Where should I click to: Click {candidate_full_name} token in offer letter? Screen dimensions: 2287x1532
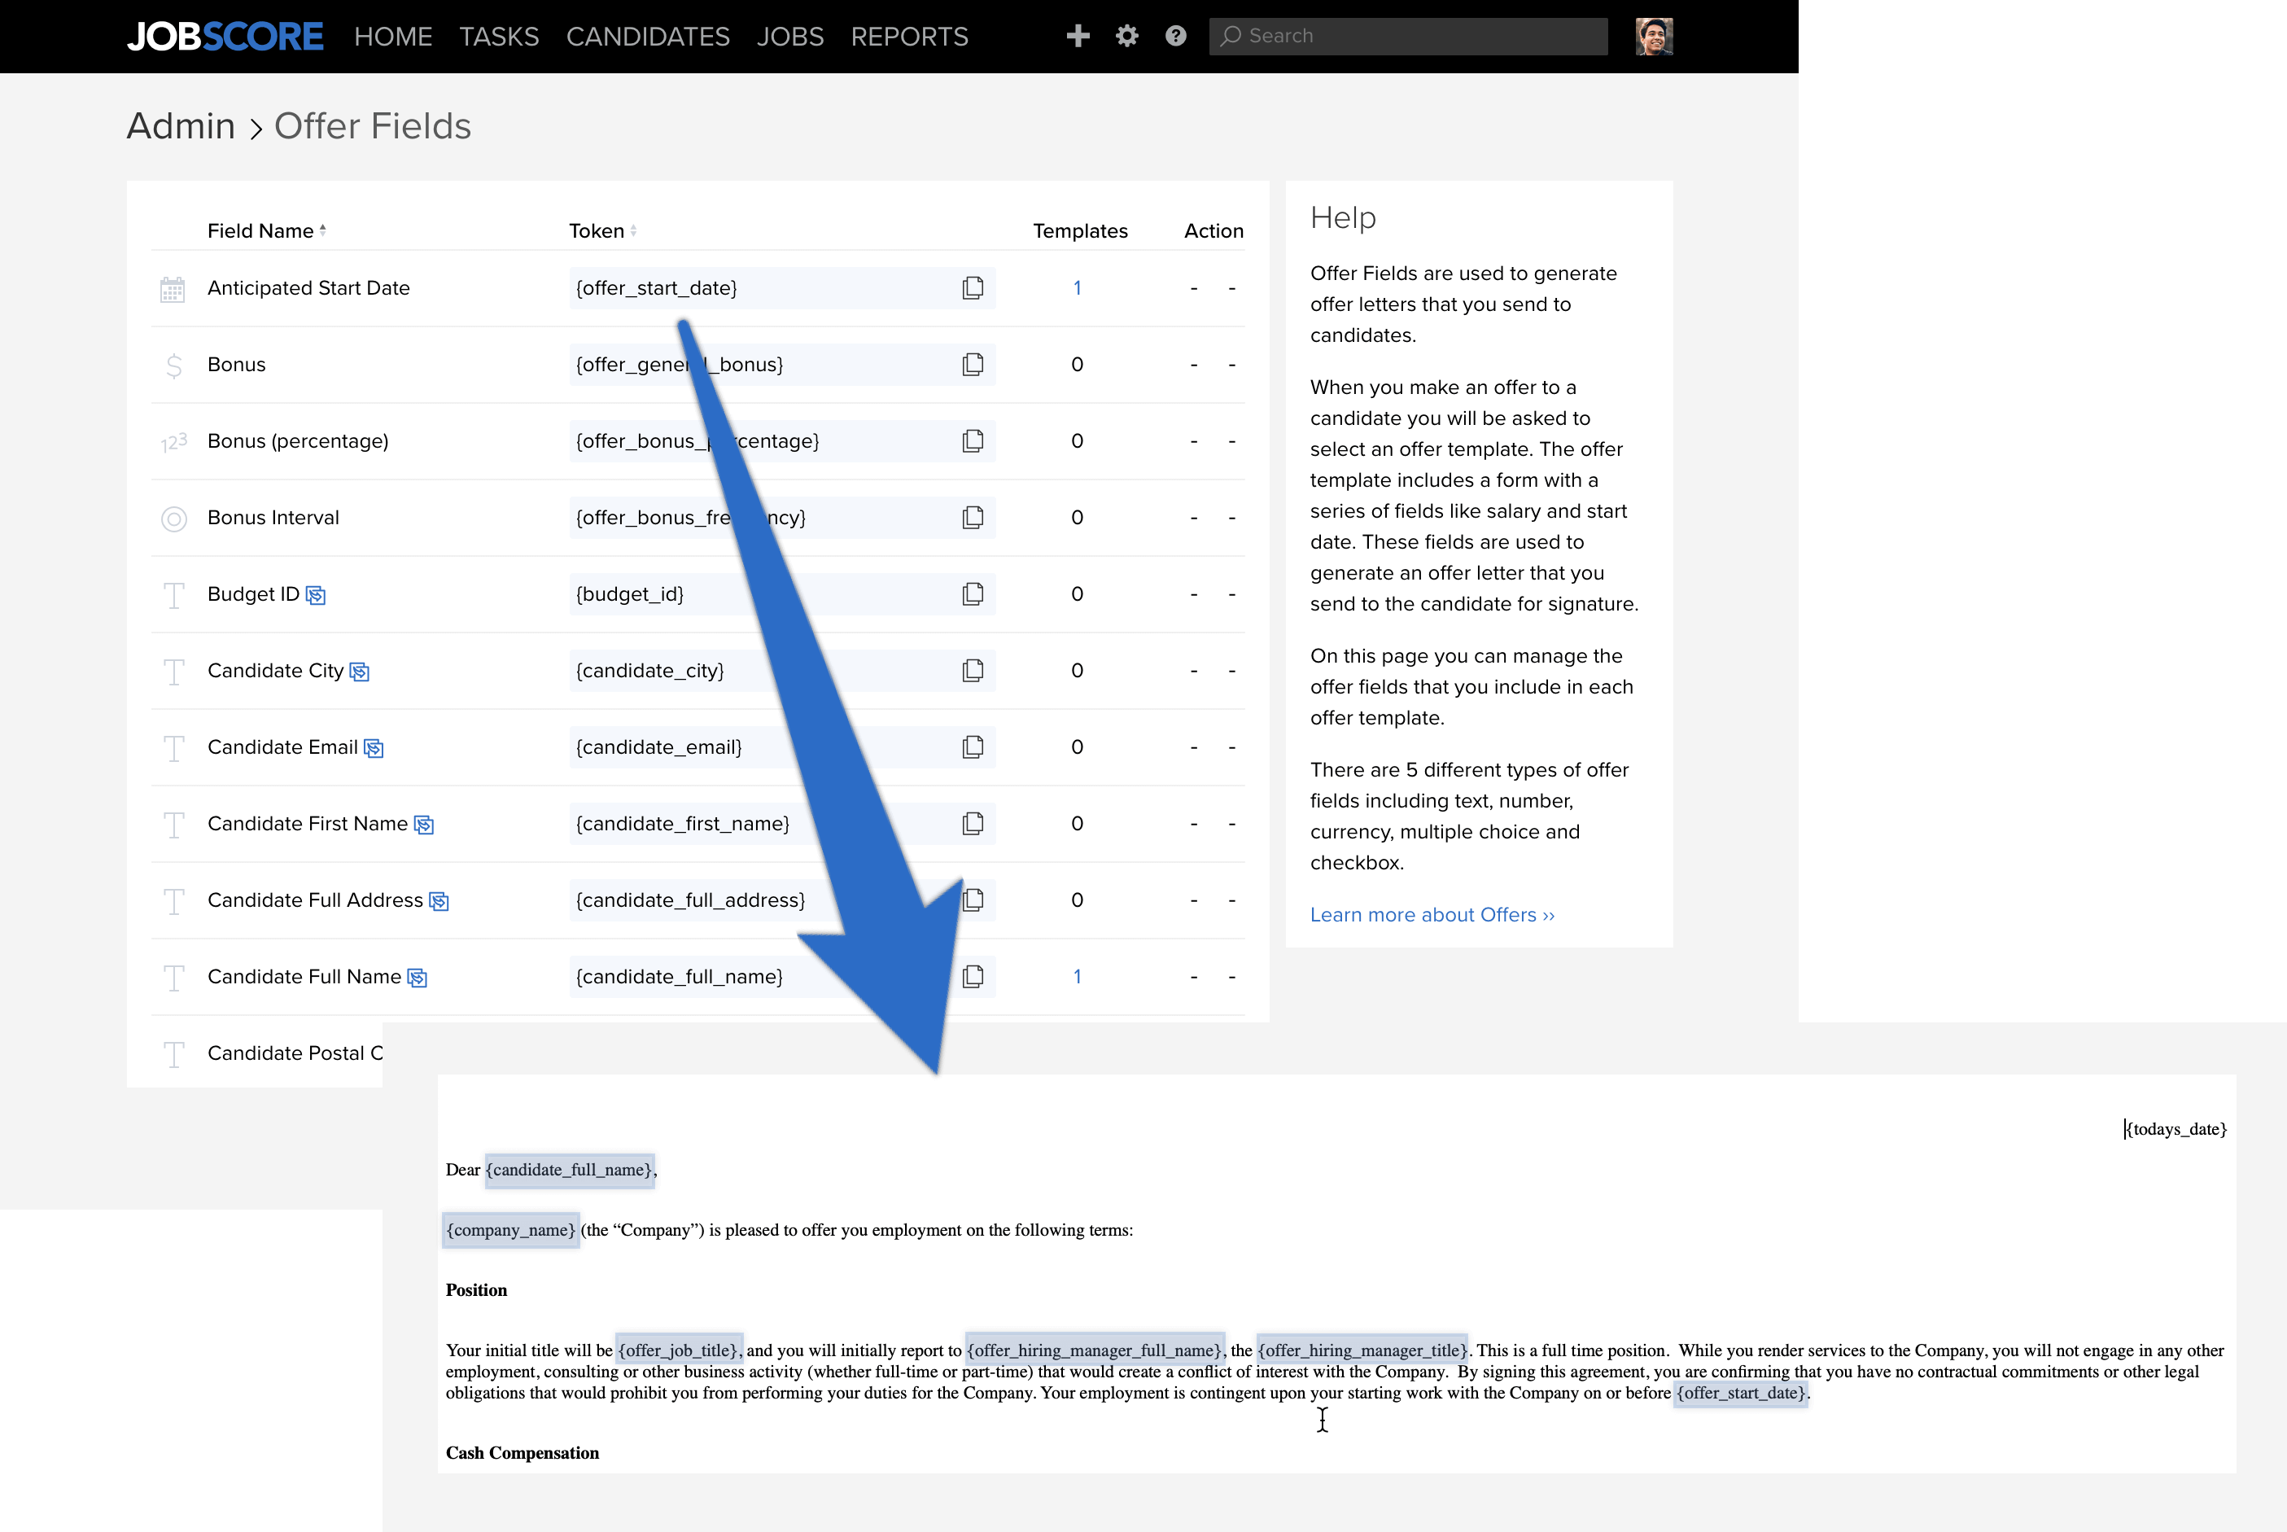click(x=570, y=1170)
